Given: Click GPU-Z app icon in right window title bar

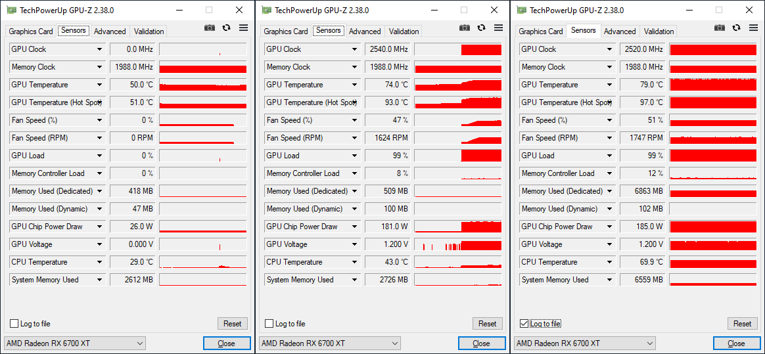Looking at the screenshot, I should [x=521, y=10].
